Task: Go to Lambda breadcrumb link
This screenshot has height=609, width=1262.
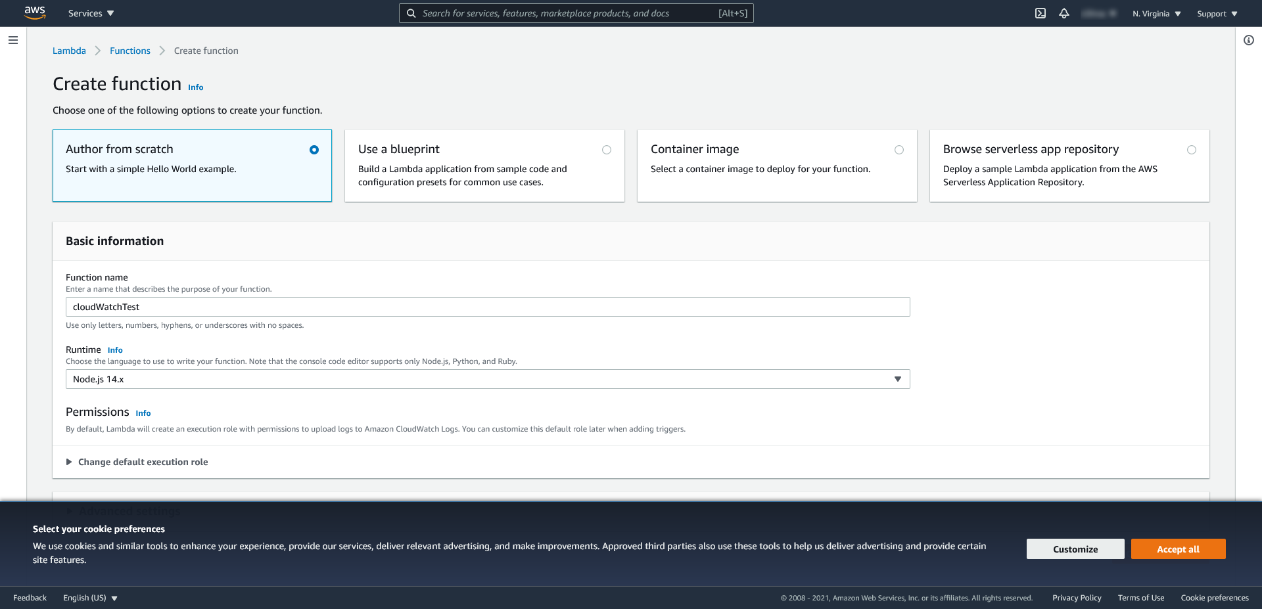Action: 69,51
